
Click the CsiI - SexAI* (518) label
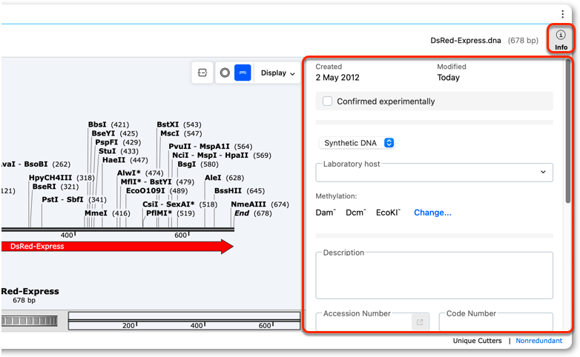click(179, 204)
